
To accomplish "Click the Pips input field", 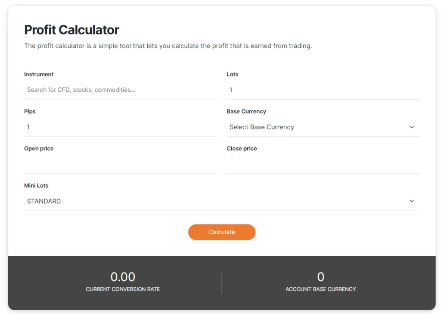I will point(121,127).
